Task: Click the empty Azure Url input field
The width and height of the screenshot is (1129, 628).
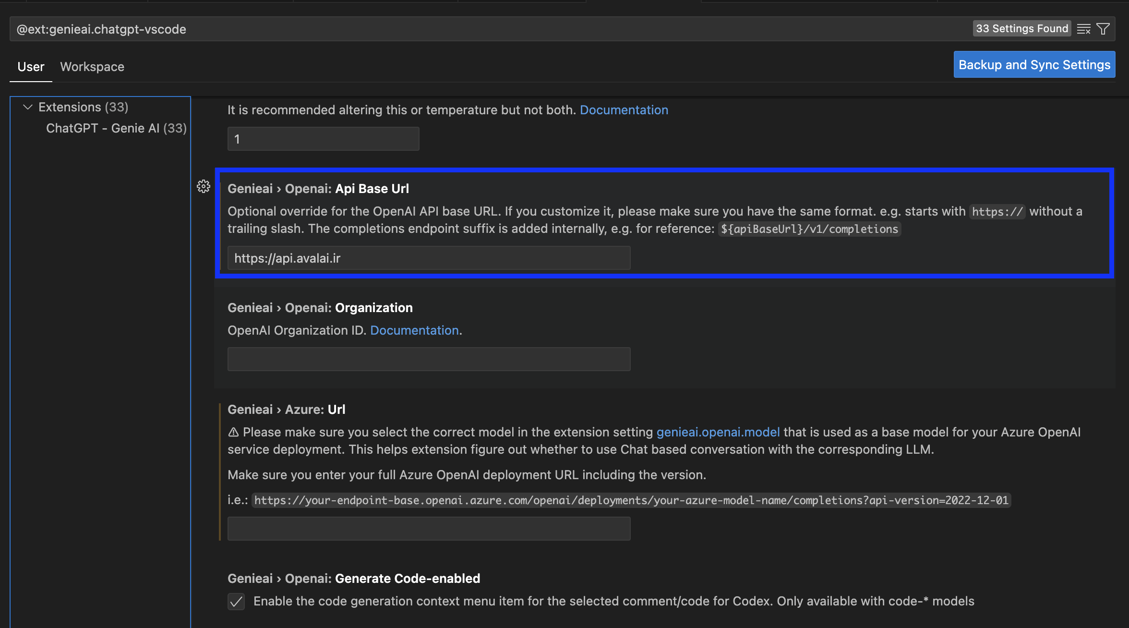Action: pyautogui.click(x=429, y=529)
